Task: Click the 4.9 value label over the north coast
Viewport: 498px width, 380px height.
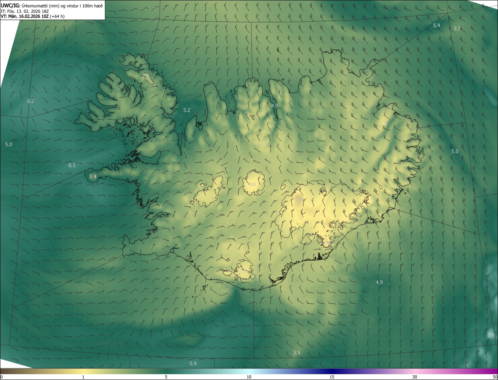Action: (274, 106)
